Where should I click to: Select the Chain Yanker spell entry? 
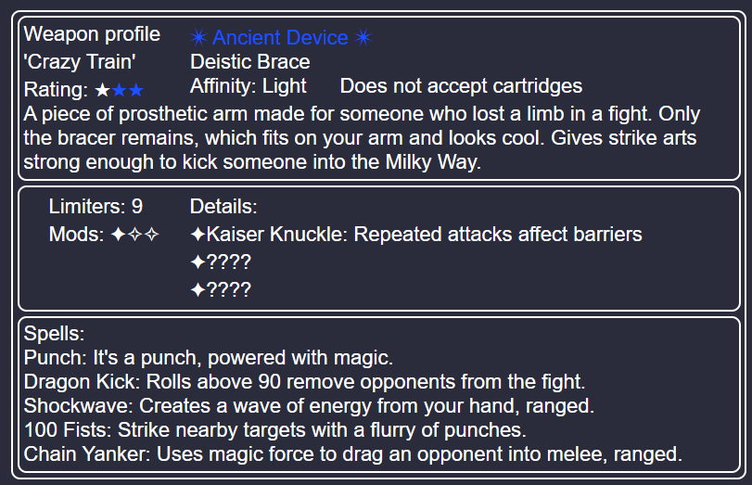(x=353, y=453)
